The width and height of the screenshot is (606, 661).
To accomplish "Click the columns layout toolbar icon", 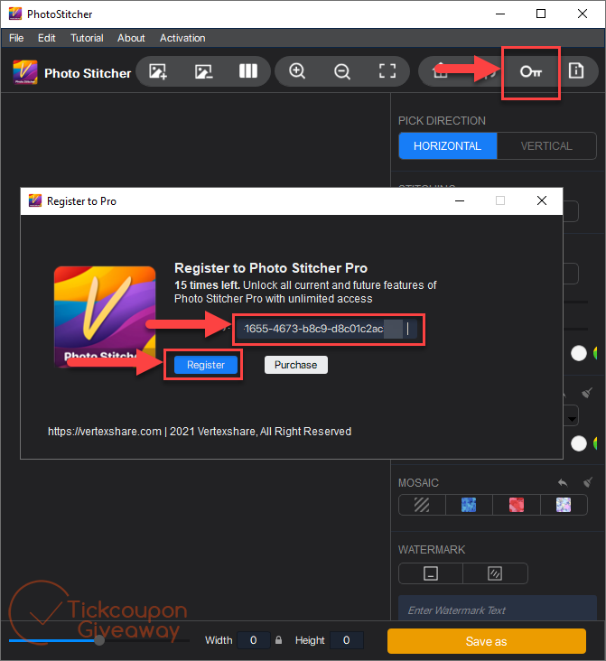I will click(x=248, y=70).
